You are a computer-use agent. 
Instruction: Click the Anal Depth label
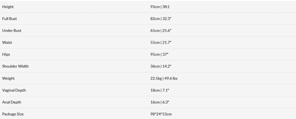pos(12,102)
